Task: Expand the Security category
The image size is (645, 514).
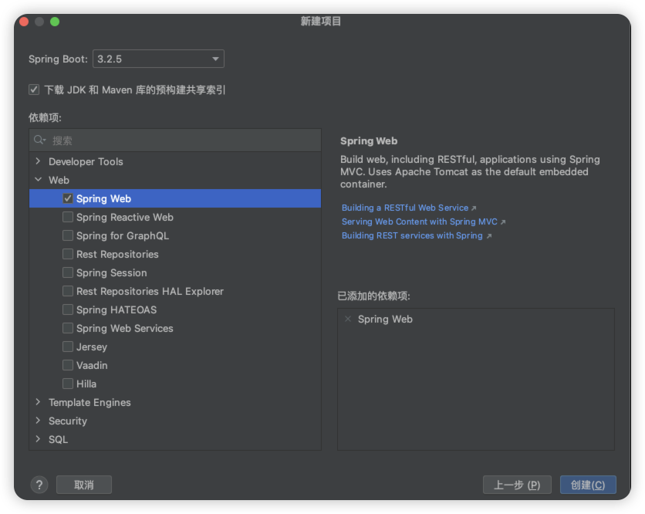Action: pyautogui.click(x=37, y=421)
